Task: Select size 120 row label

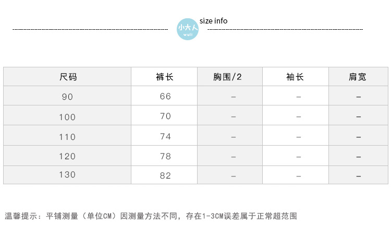Action: click(67, 156)
